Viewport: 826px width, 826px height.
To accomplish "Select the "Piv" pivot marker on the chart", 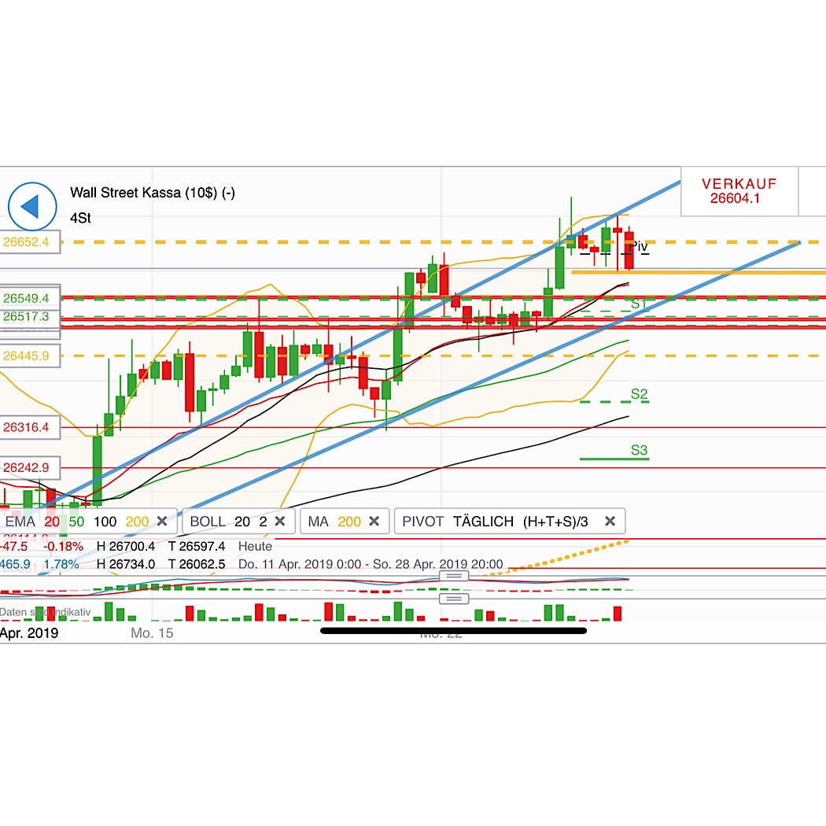I will pyautogui.click(x=640, y=247).
